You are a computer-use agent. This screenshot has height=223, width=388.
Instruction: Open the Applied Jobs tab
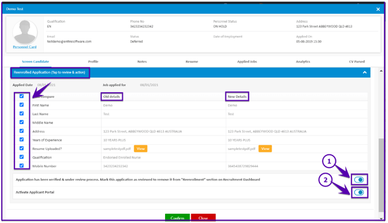coord(247,61)
